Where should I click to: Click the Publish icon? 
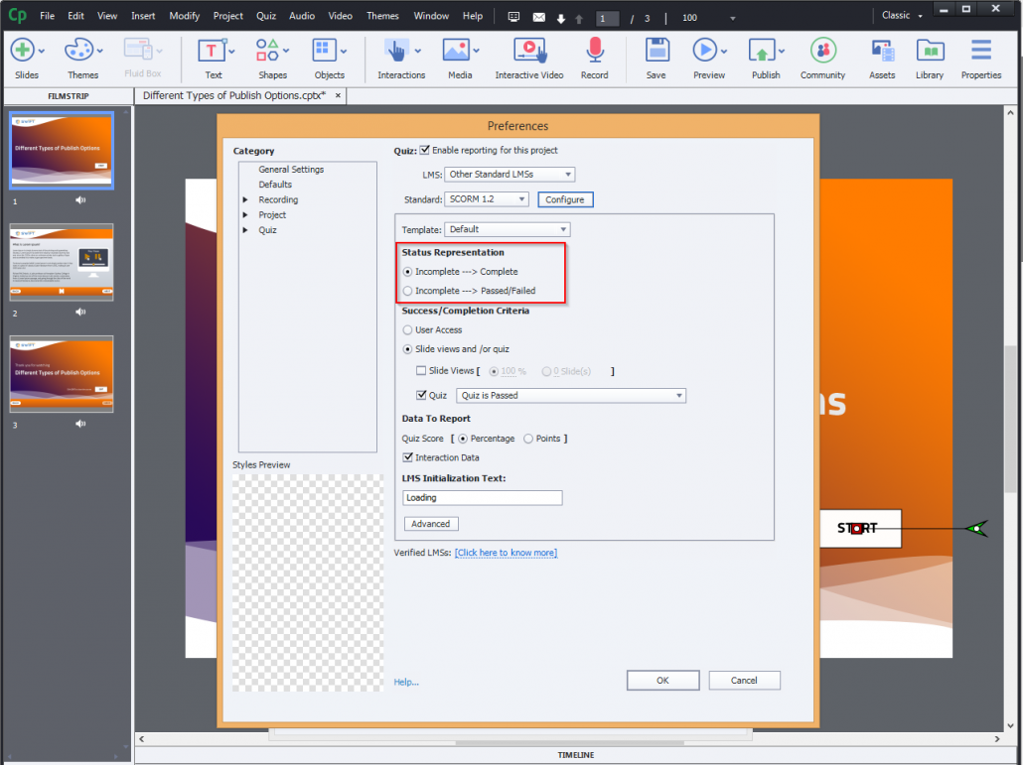(761, 50)
